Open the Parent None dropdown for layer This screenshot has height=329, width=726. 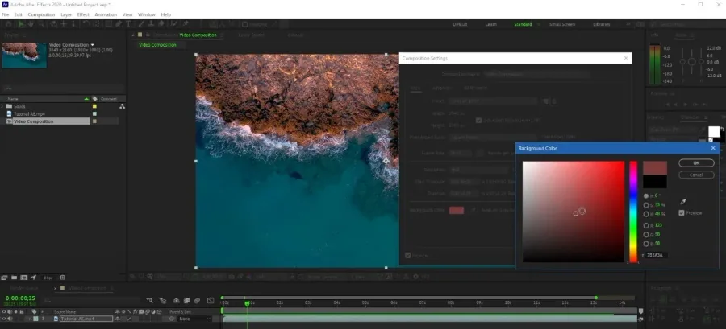[194, 319]
